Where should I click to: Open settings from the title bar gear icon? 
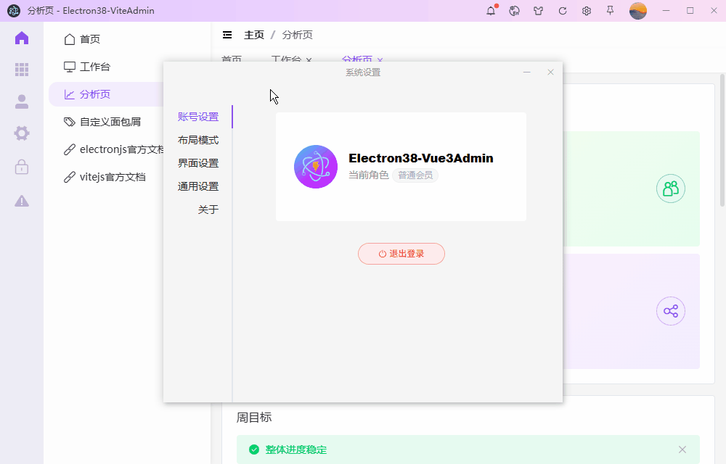pyautogui.click(x=587, y=11)
